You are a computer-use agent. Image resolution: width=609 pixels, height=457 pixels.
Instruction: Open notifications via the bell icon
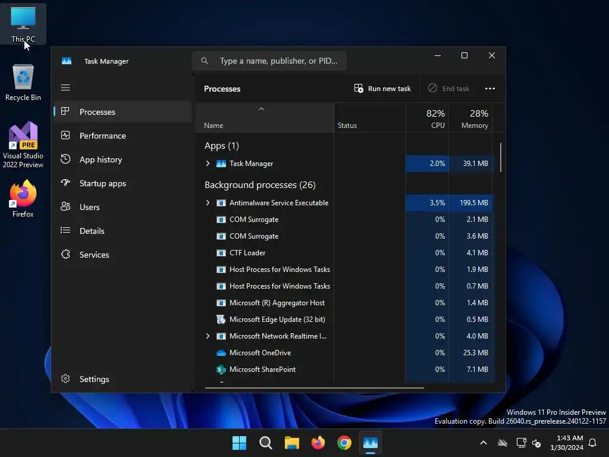coord(593,443)
